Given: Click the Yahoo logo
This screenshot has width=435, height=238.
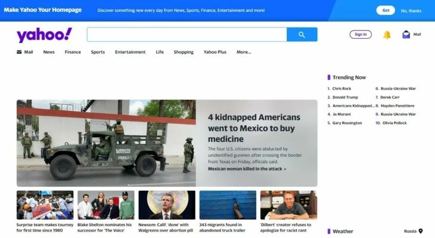Looking at the screenshot, I should tap(44, 35).
